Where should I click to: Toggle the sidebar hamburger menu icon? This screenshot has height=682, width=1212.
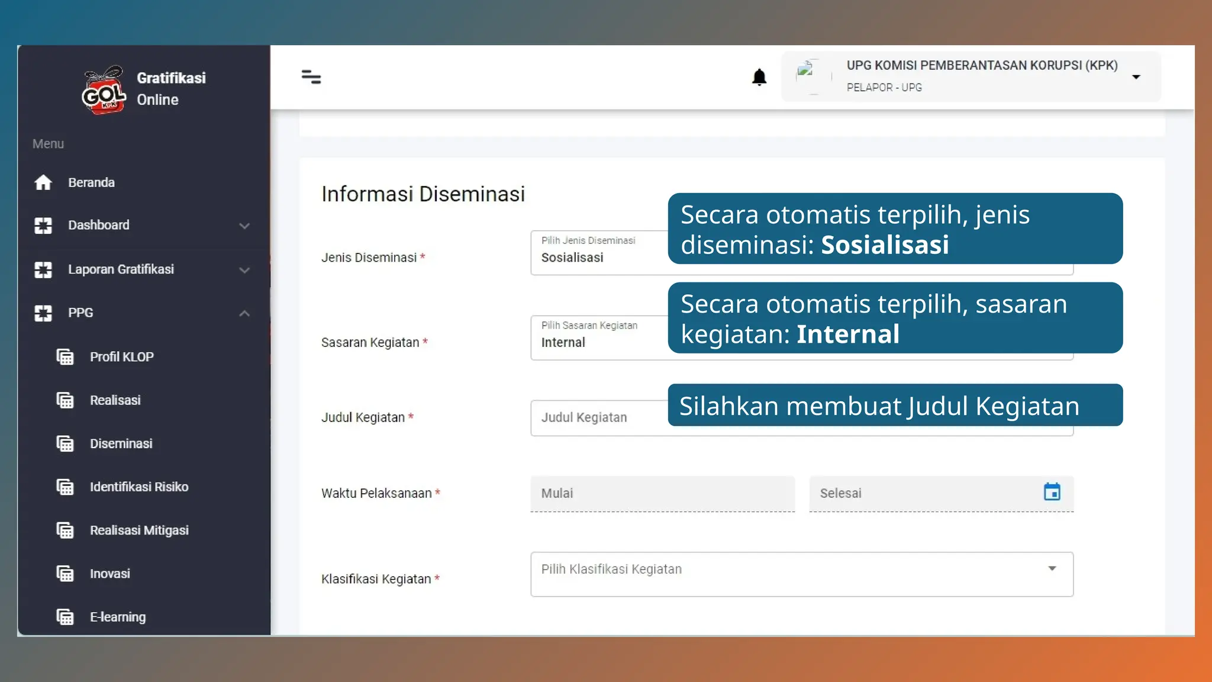(x=311, y=78)
